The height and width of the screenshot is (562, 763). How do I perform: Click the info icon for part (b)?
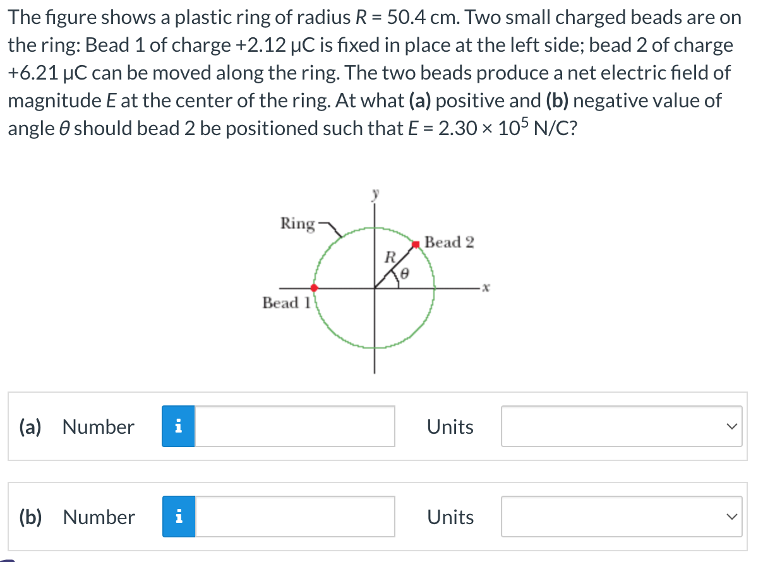pyautogui.click(x=179, y=517)
